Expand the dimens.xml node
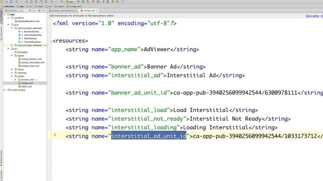This screenshot has width=323, height=181. point(15,79)
